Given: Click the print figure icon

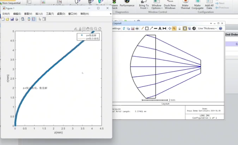Looking at the screenshot, I should (16, 19).
